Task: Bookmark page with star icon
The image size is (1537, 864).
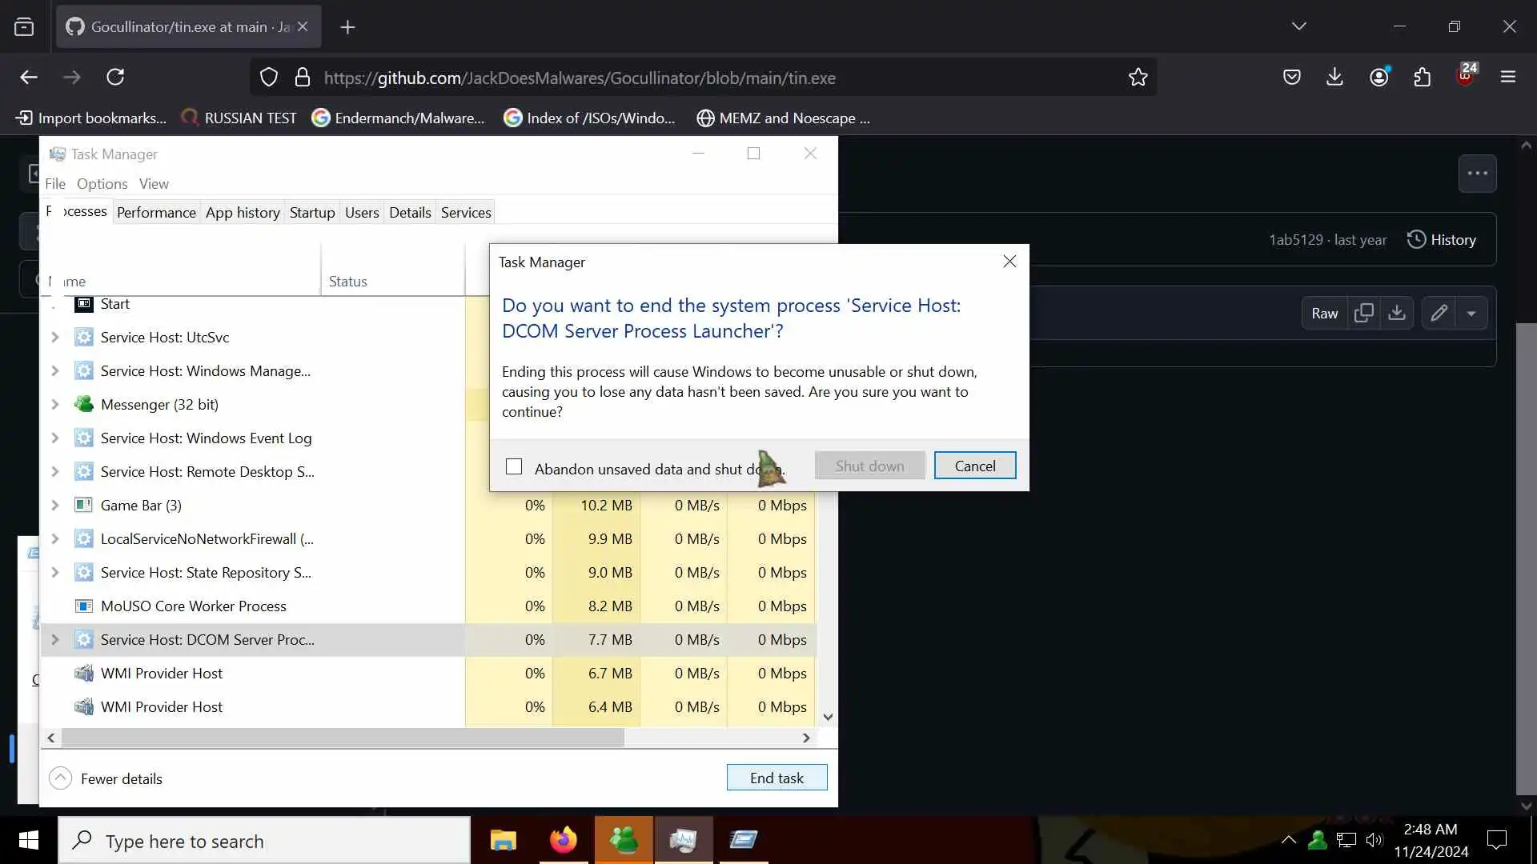Action: tap(1138, 77)
